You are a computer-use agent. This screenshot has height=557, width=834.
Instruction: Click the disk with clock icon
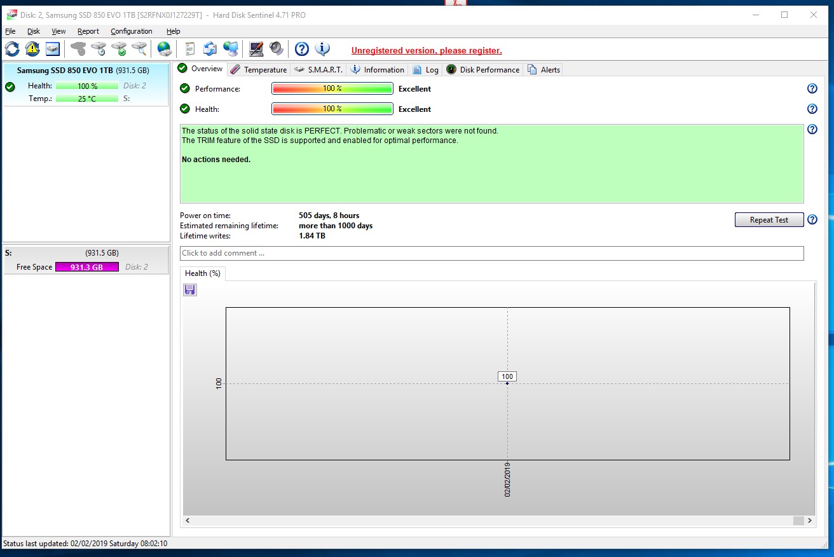[99, 48]
